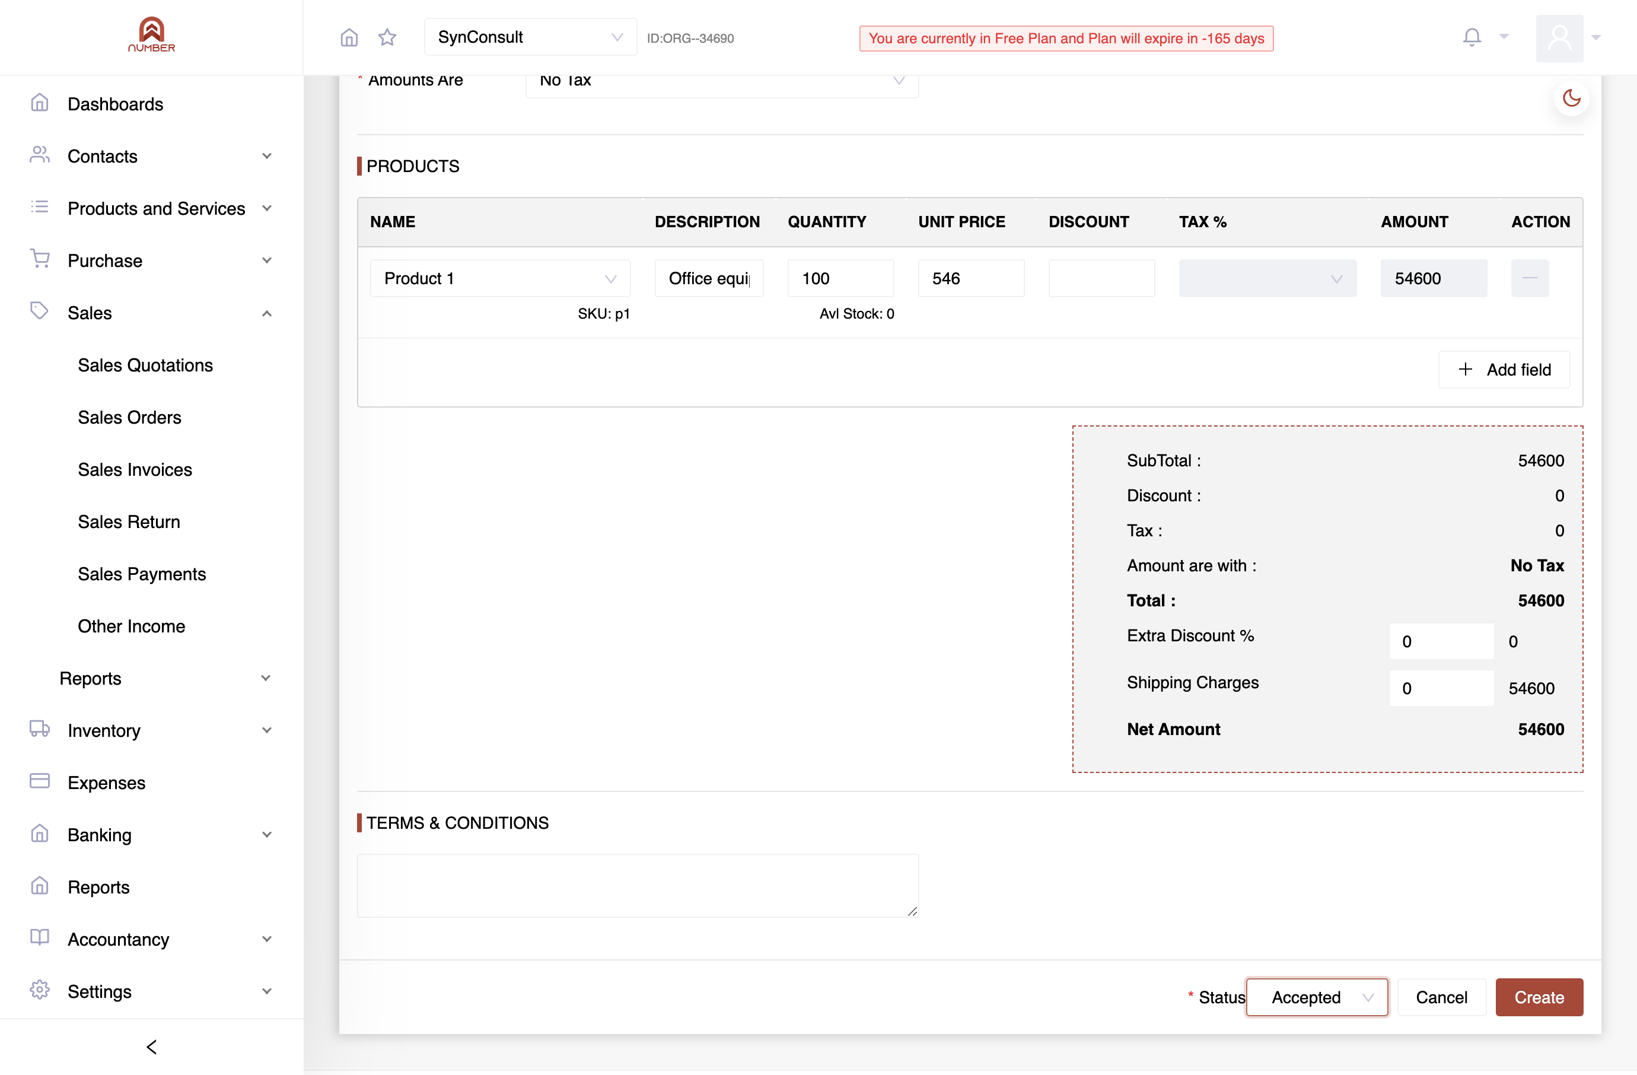1637x1075 pixels.
Task: Click the Create button
Action: coord(1539,997)
